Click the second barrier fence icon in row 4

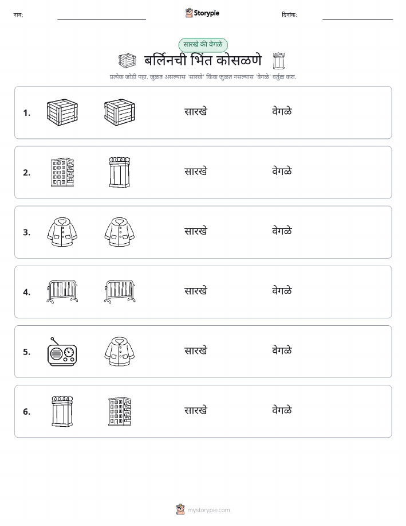pyautogui.click(x=120, y=292)
